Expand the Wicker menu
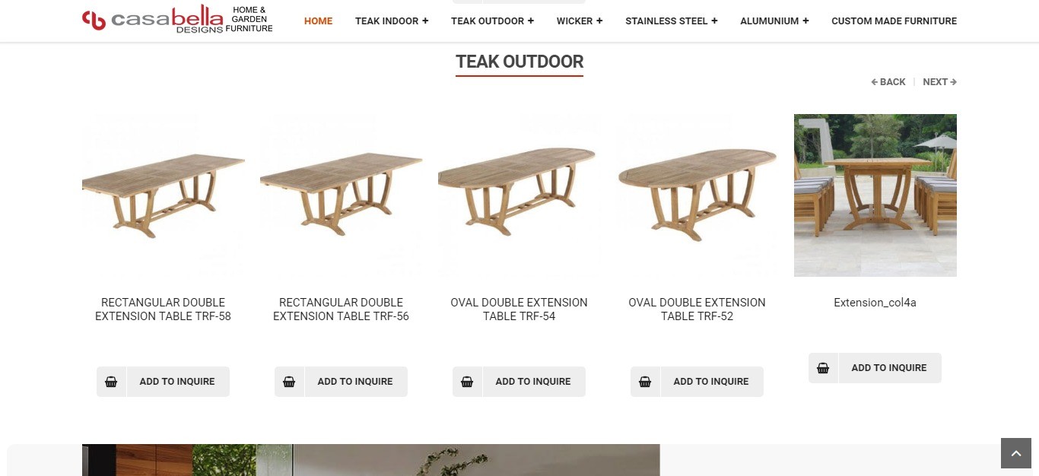 580,21
